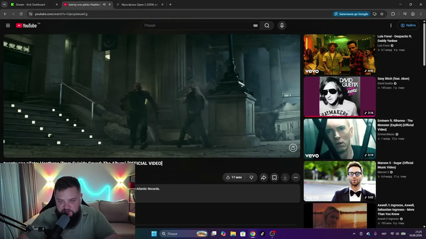Screen dimensions: 426x239
Task: Go back with the browser back arrow
Action: 5,14
